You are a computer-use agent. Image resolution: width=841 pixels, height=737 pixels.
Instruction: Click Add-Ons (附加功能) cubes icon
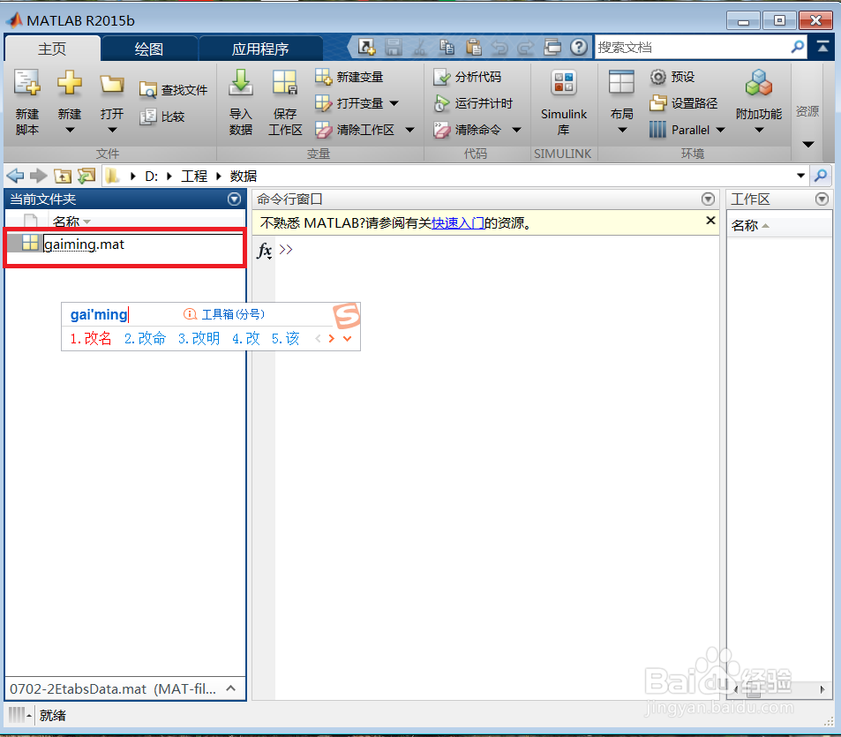758,83
